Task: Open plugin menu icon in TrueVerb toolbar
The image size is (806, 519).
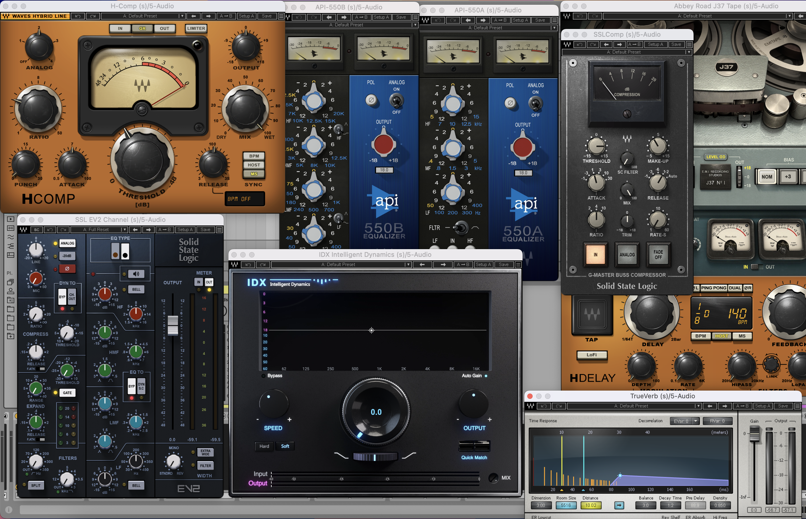Action: 798,406
